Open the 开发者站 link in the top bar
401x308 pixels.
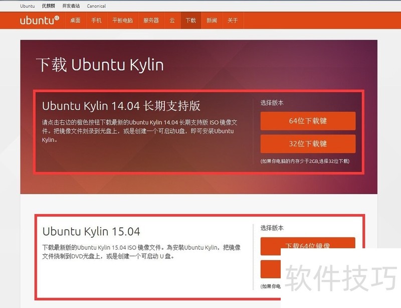click(71, 6)
